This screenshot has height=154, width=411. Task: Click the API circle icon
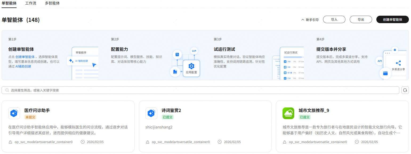click(380, 61)
